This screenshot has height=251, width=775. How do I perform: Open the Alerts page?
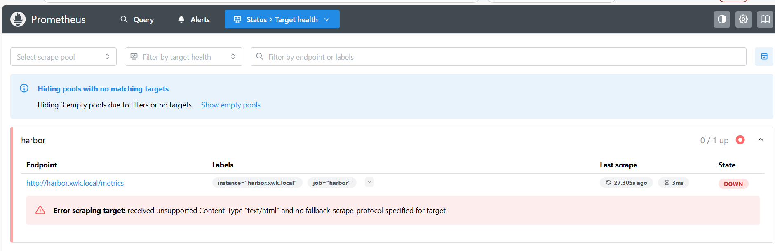coord(194,19)
